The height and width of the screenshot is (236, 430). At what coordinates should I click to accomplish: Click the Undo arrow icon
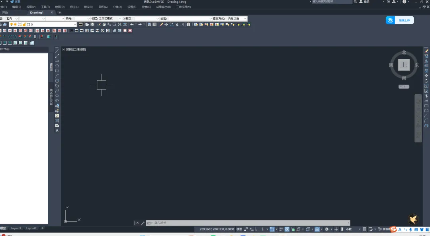132,25
